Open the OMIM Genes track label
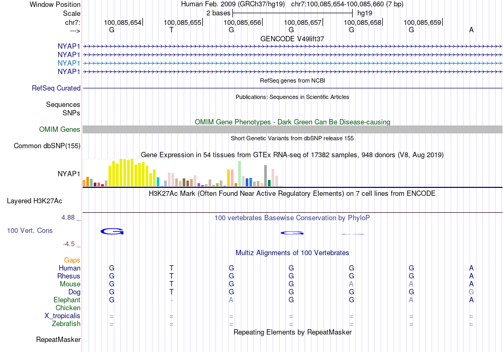 pos(59,129)
